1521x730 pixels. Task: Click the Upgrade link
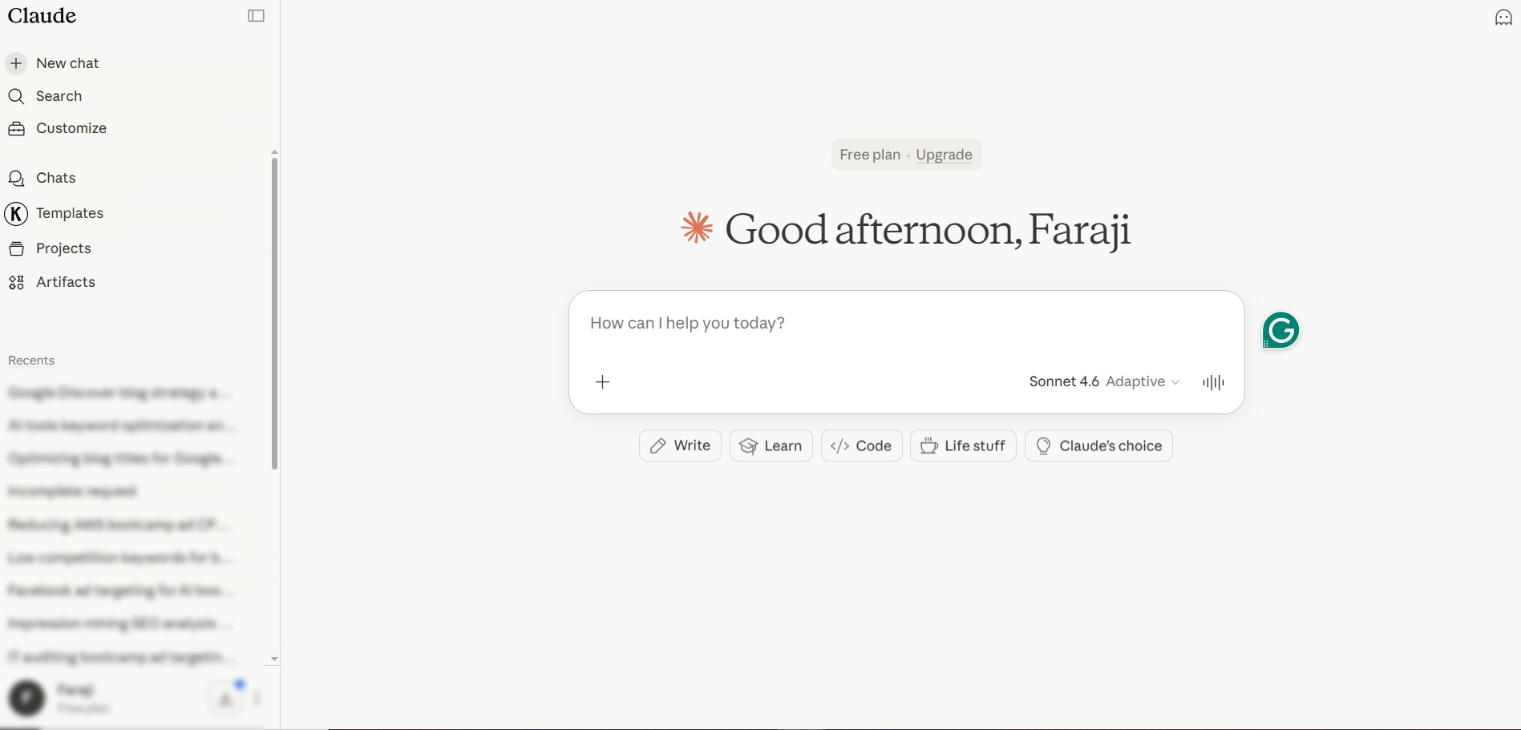coord(944,155)
